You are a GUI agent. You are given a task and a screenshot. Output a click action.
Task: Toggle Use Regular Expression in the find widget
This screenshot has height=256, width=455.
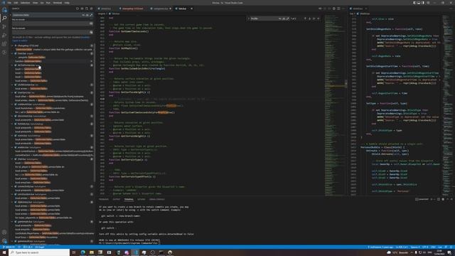tap(287, 18)
